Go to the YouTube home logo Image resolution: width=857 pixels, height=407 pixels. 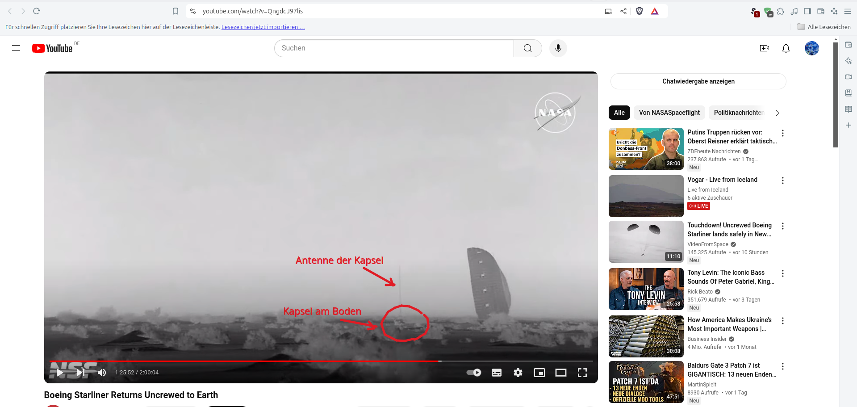pyautogui.click(x=52, y=48)
